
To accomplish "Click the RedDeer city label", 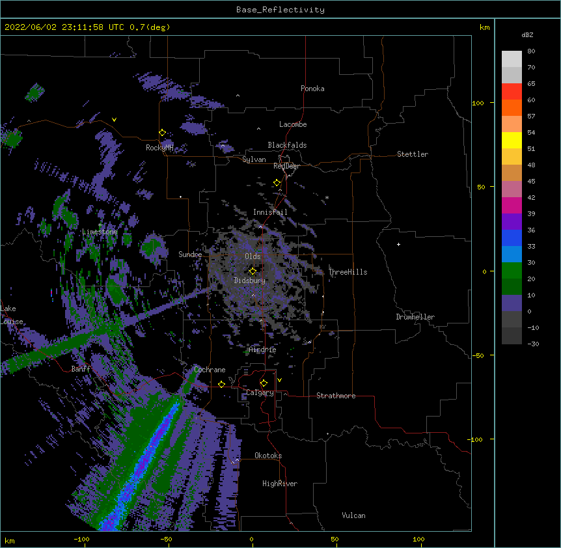I will pos(286,166).
